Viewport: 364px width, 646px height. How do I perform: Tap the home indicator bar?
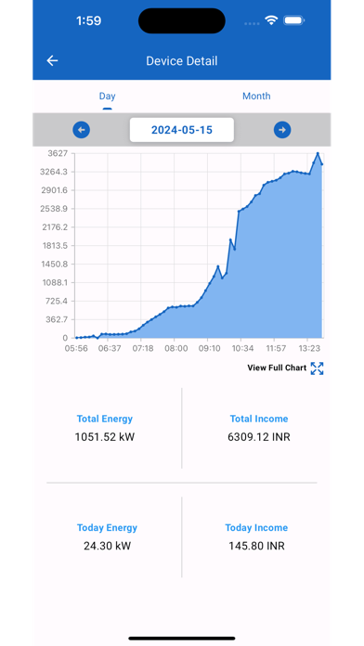coord(182,639)
